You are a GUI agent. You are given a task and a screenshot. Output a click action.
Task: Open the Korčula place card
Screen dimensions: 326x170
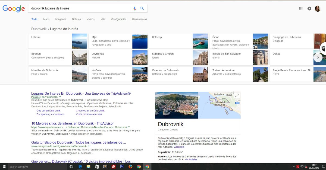point(118,74)
